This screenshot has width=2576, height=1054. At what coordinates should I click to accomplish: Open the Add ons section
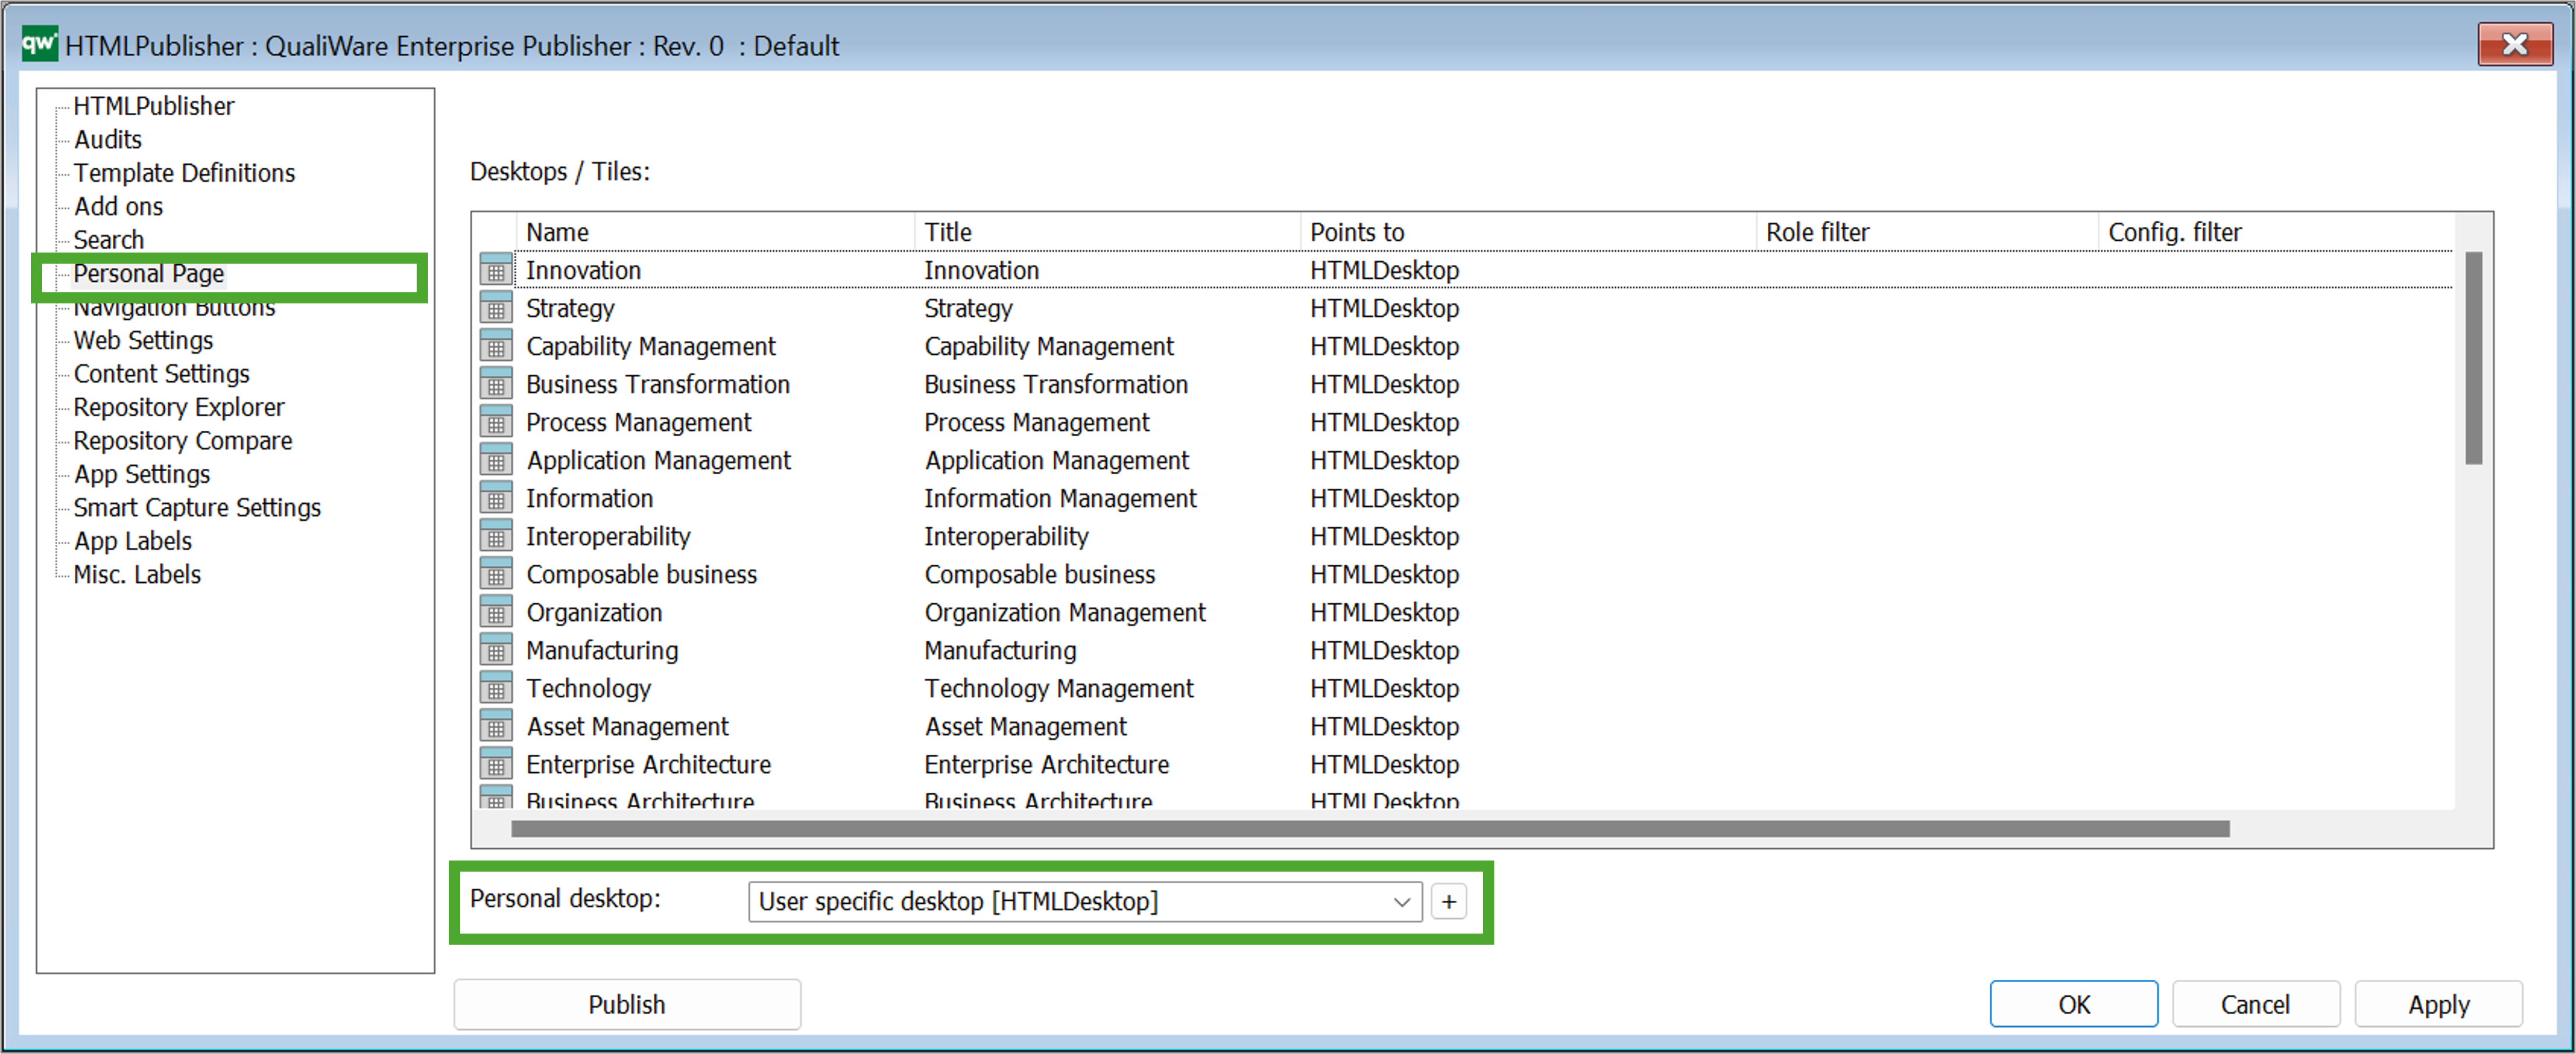(118, 206)
